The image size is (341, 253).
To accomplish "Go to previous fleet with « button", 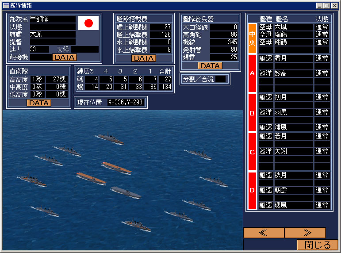I will point(264,233).
